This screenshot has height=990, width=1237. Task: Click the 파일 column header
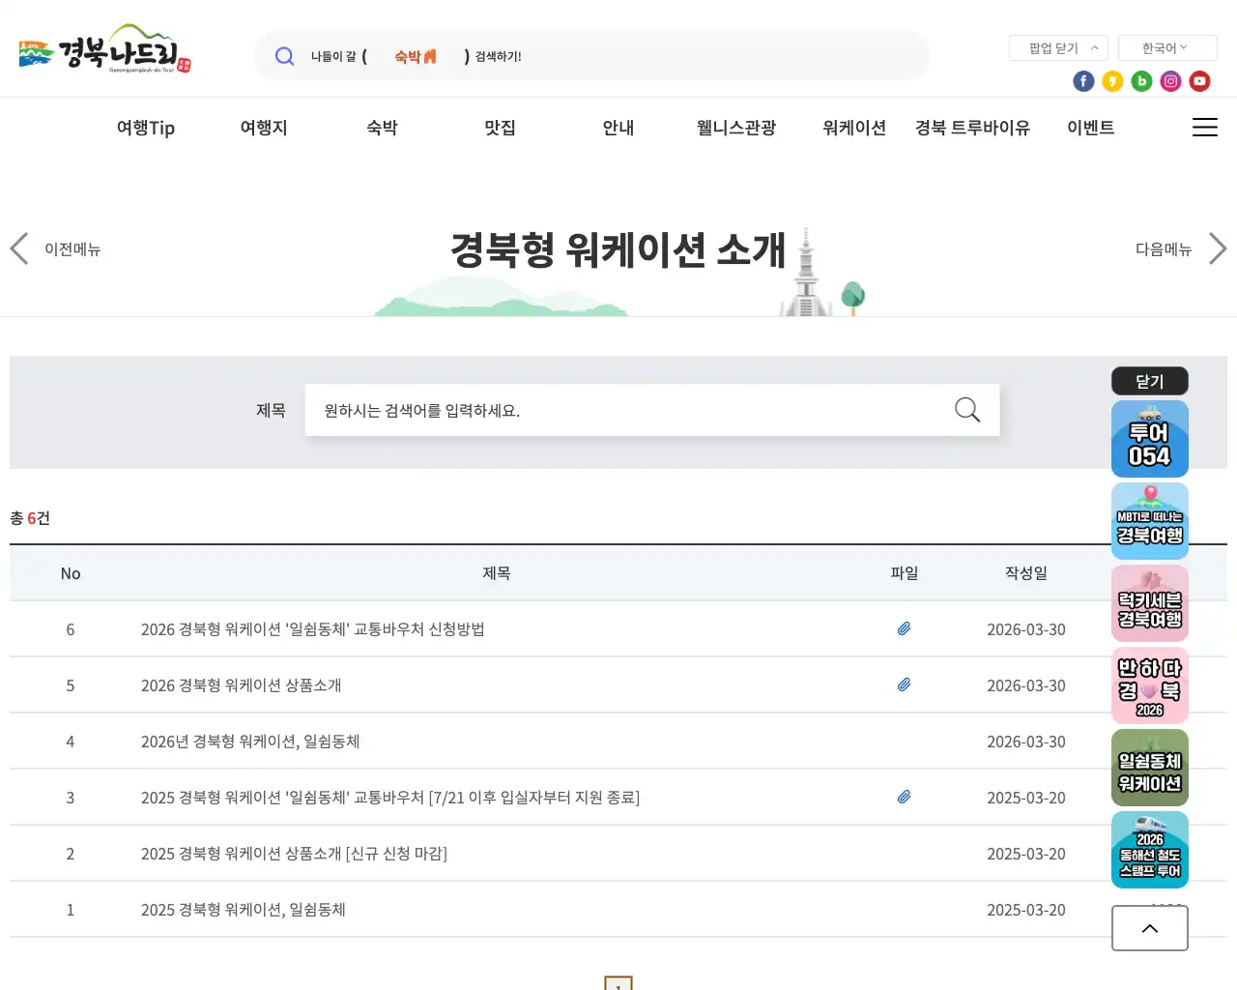904,573
